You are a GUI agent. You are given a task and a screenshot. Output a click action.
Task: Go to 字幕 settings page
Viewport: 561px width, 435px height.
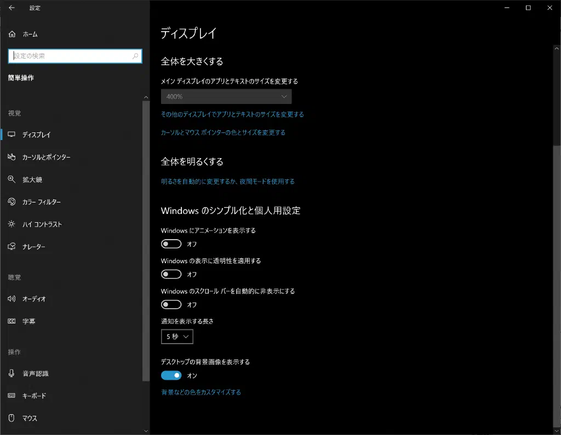click(x=28, y=321)
